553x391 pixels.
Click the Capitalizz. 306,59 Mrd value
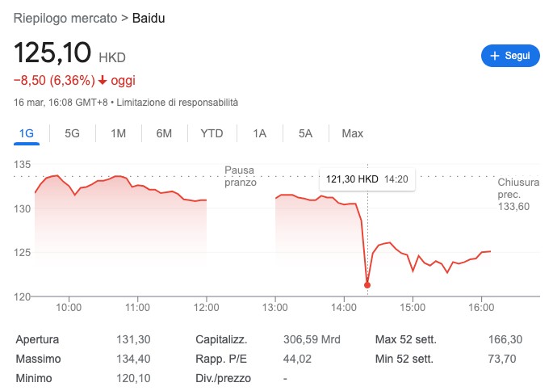tap(312, 339)
